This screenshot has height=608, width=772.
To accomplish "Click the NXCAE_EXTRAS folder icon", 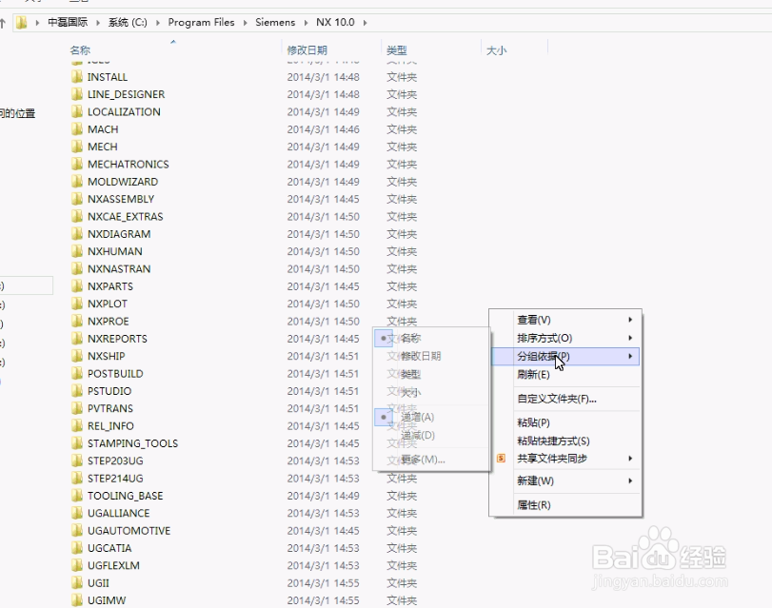I will click(77, 217).
